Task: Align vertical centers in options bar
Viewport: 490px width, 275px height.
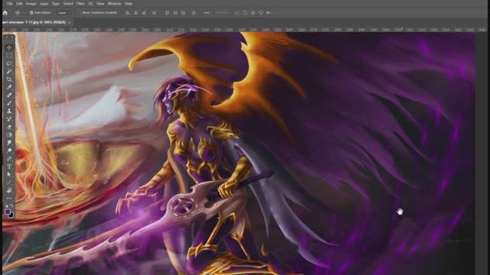Action: pos(175,13)
